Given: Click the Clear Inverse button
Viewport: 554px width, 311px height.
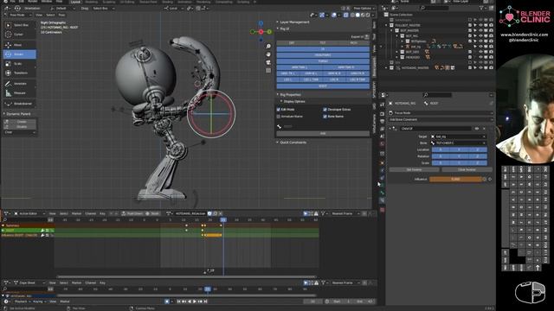Looking at the screenshot, I should (x=467, y=170).
